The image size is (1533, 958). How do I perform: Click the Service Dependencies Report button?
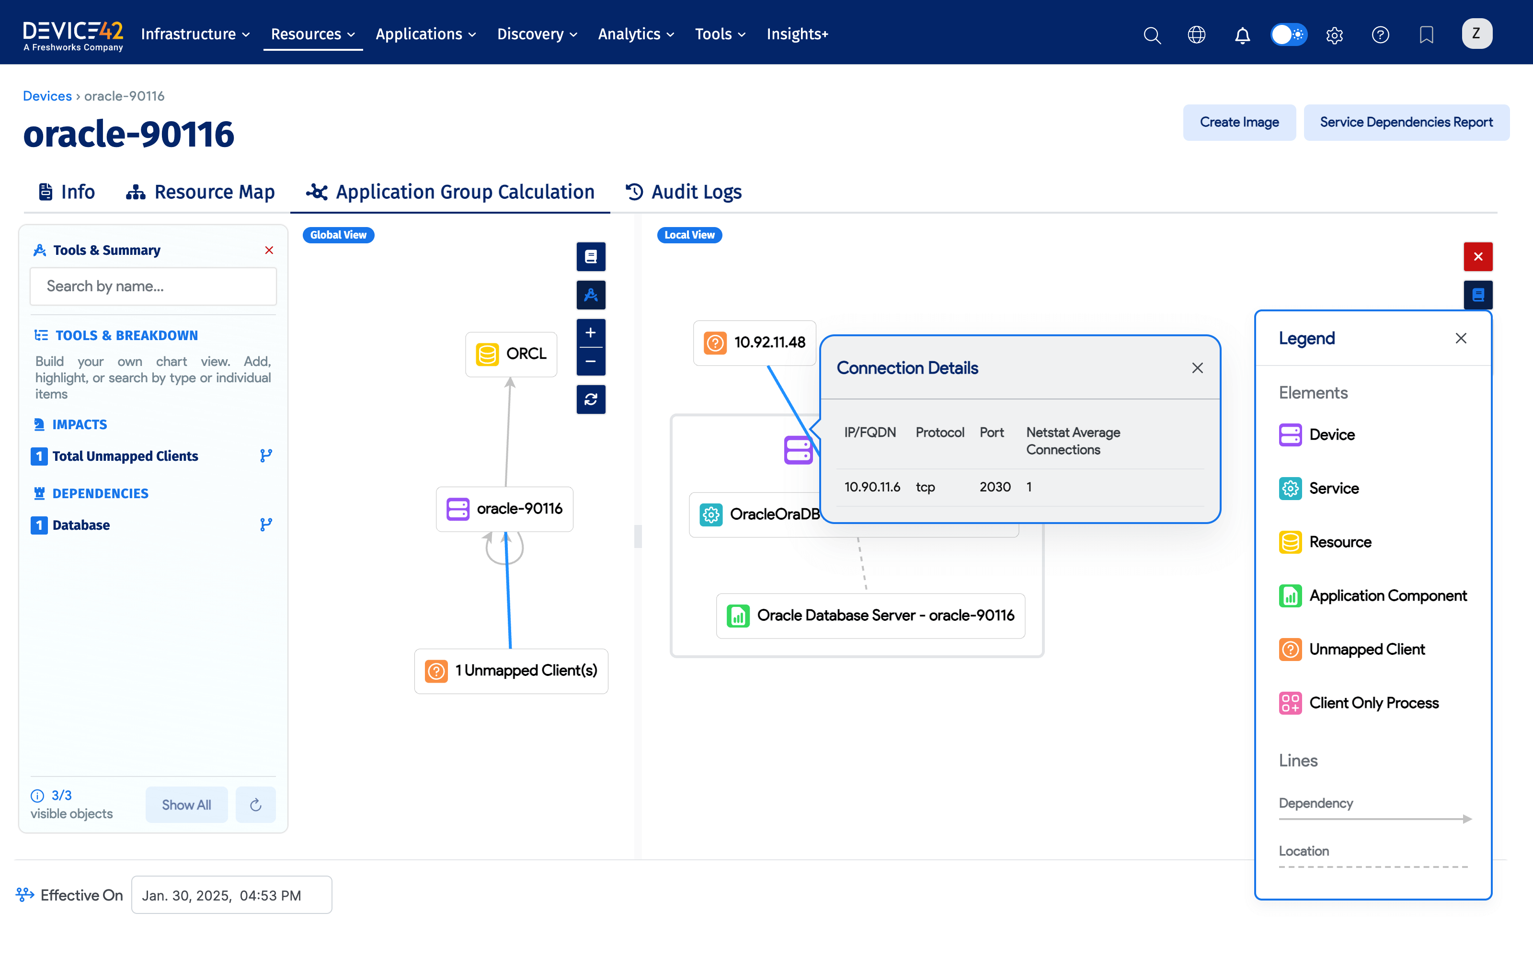pos(1406,122)
